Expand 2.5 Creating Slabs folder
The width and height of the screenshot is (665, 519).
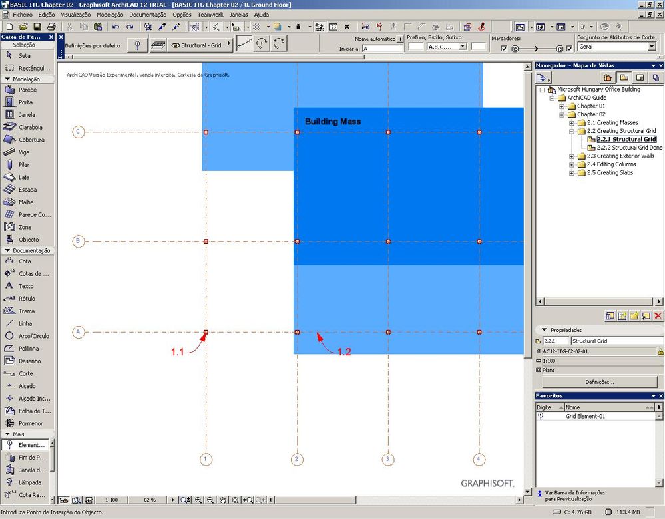pyautogui.click(x=572, y=173)
